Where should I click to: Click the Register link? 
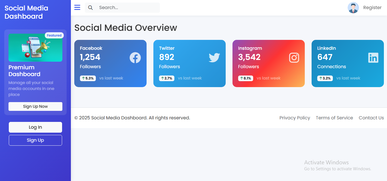(372, 8)
